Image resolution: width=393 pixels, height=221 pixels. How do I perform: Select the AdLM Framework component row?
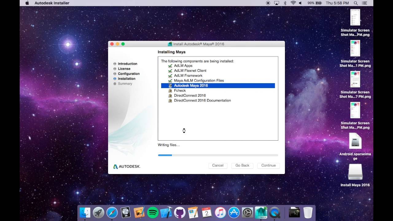tap(218, 76)
